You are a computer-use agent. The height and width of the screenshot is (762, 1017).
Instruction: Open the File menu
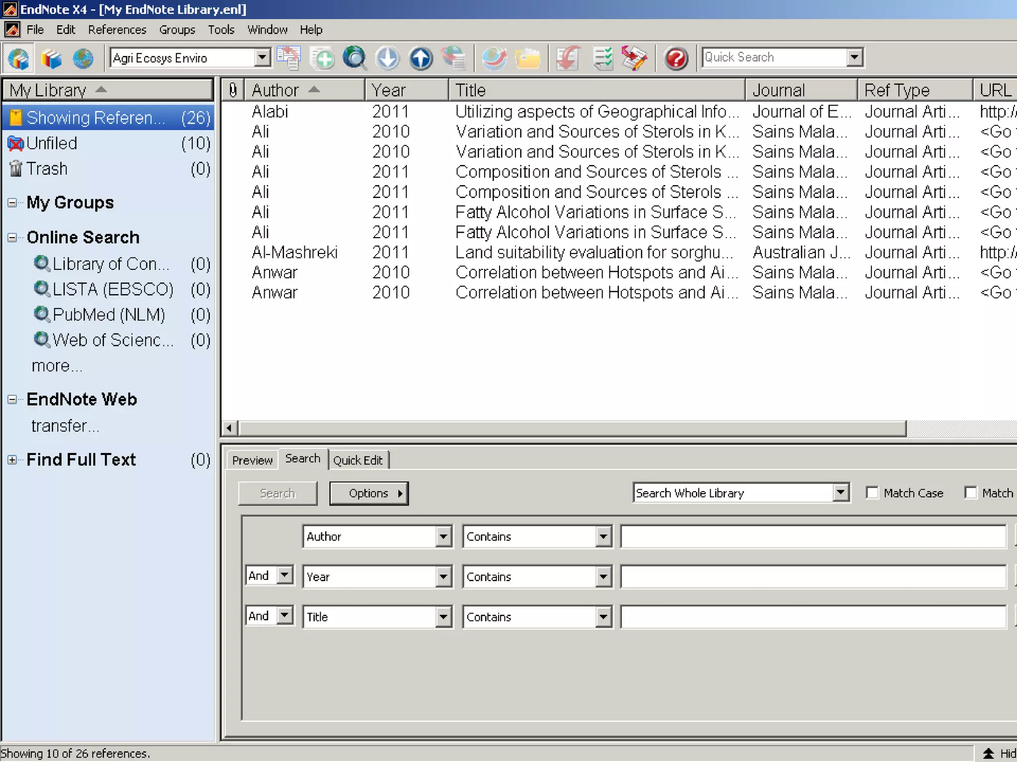point(35,30)
